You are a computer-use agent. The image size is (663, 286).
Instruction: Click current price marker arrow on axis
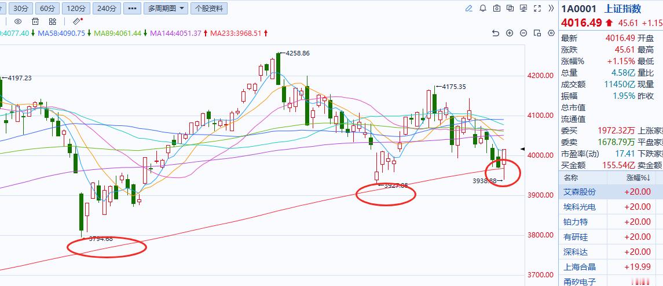[523, 149]
